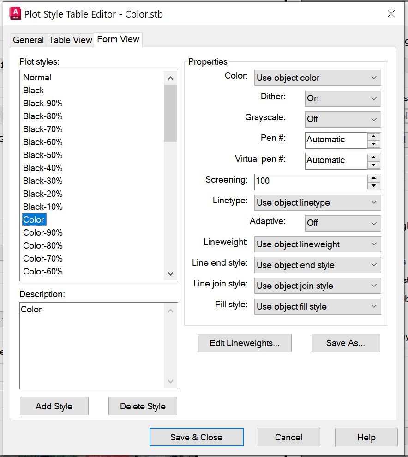The width and height of the screenshot is (408, 457).
Task: Click the down arrow of the plot styles scrollbar
Action: (170, 274)
